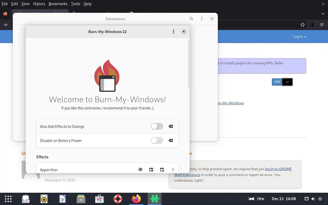Follow the Burn-My-Windows link on the webpage

231,103
